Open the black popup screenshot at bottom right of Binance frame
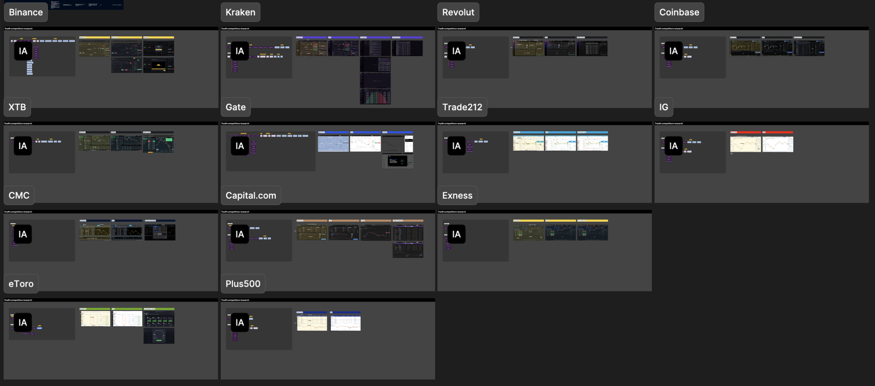The width and height of the screenshot is (875, 386). pos(159,65)
